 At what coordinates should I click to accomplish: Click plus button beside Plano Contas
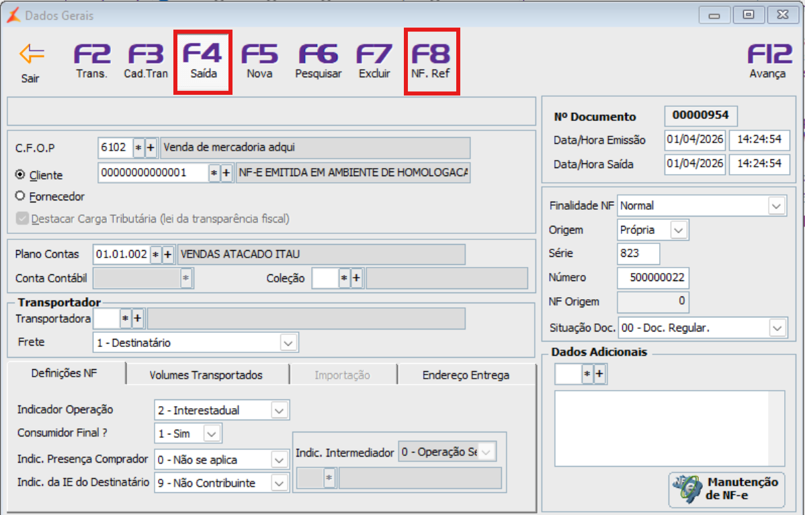pyautogui.click(x=167, y=254)
